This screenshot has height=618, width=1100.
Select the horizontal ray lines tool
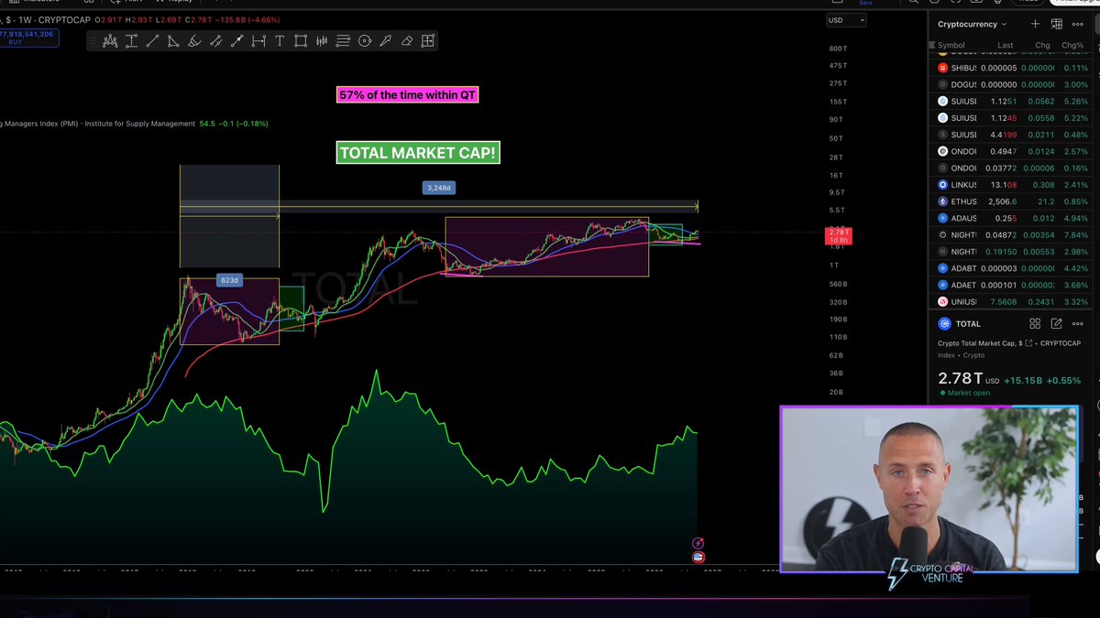point(343,40)
